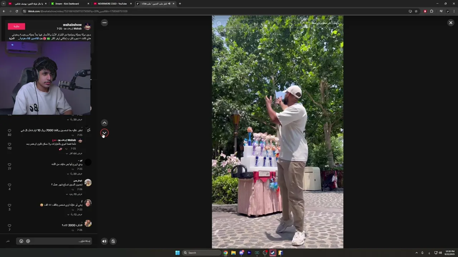Reload the TikTok page

coord(16,11)
